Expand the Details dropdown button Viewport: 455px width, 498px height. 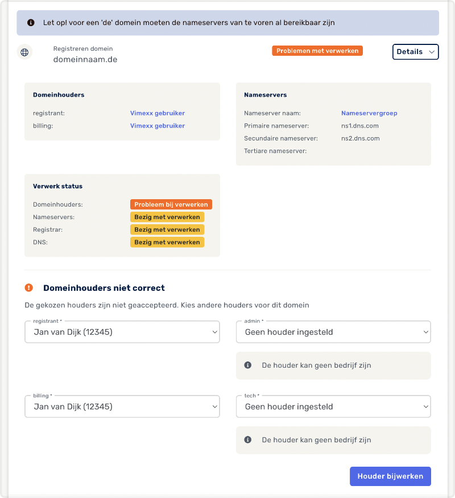(x=415, y=52)
